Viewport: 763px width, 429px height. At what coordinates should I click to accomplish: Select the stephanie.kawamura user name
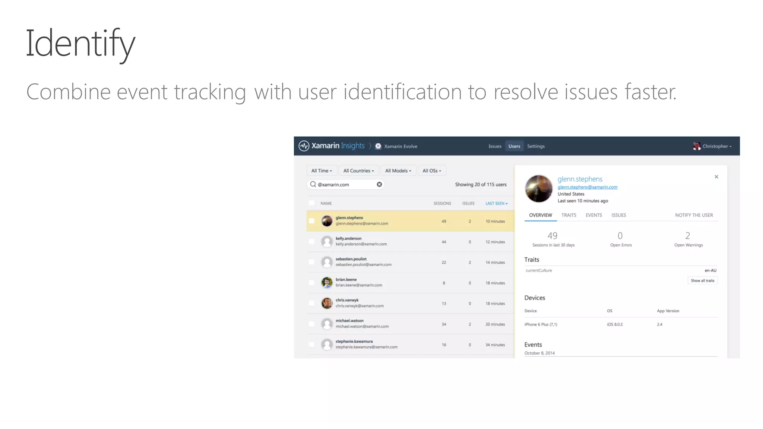354,341
